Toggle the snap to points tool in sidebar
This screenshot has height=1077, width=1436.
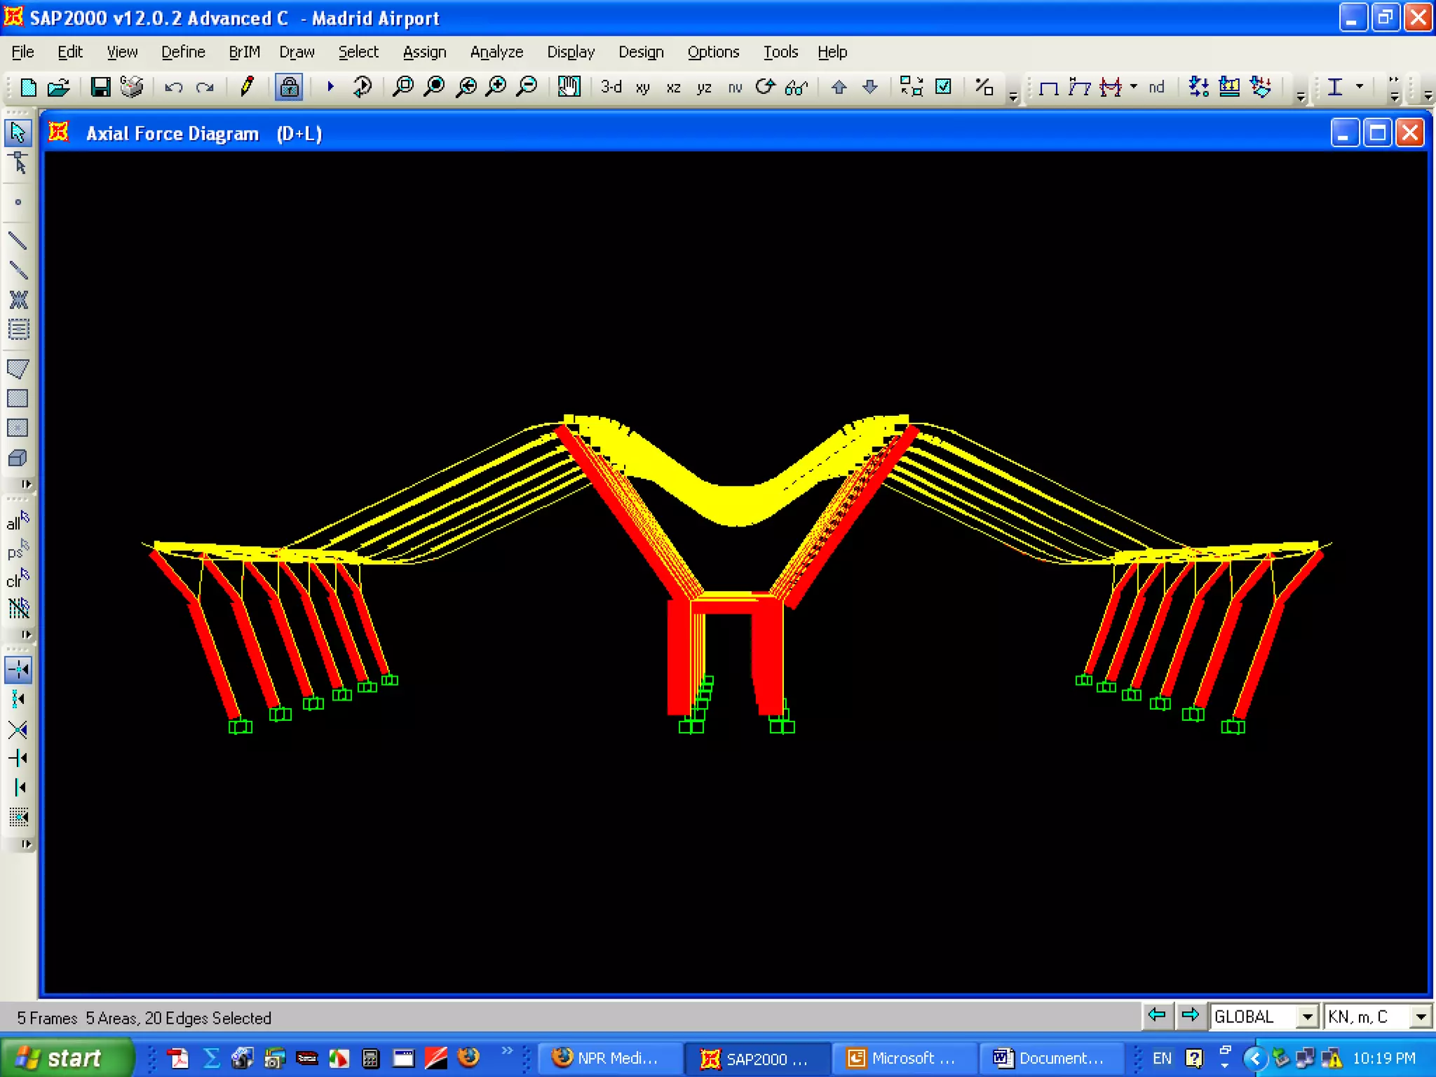click(18, 670)
